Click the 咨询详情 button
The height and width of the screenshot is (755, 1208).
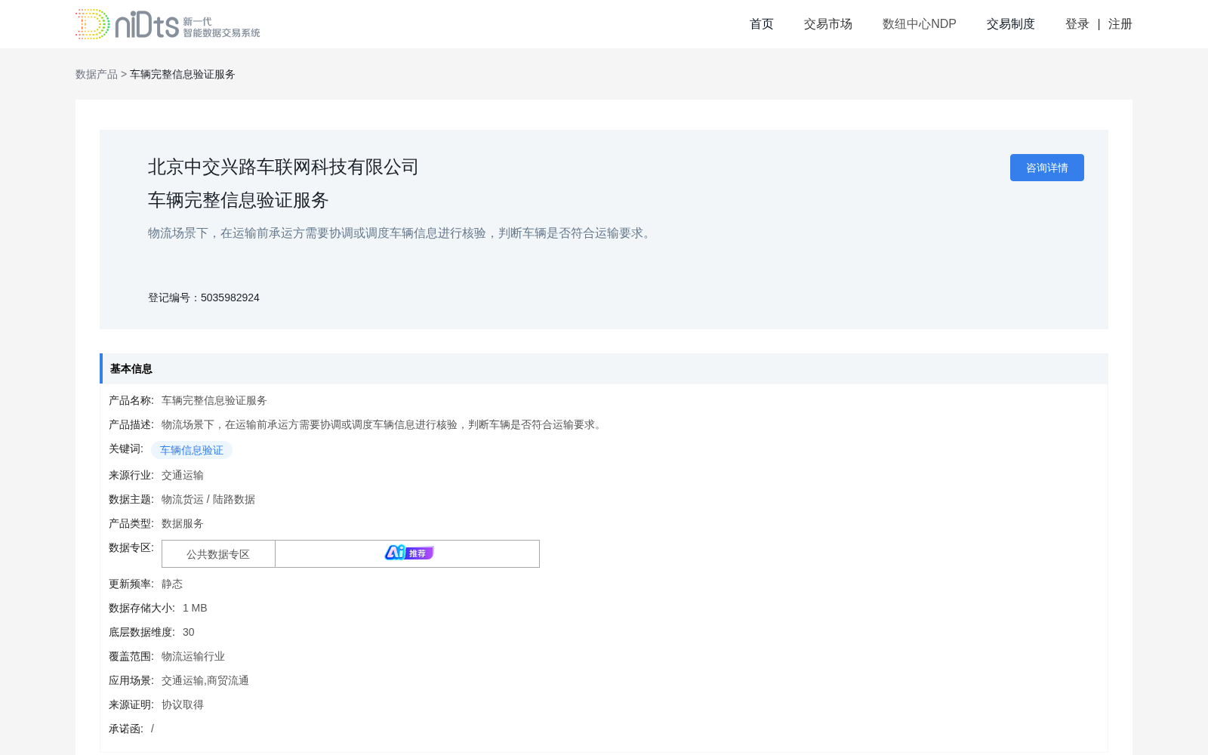pos(1046,168)
